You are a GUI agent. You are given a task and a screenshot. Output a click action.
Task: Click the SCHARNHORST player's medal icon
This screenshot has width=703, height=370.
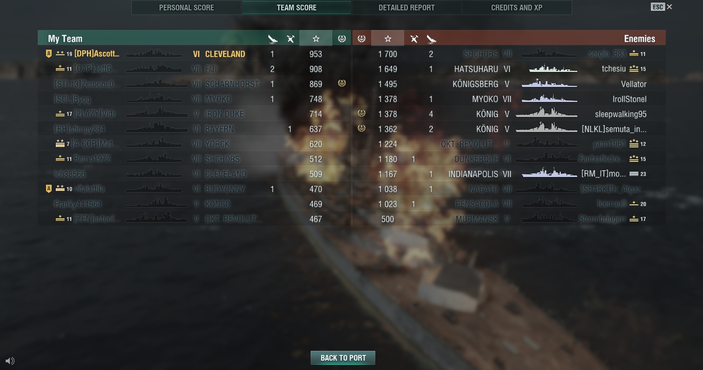pyautogui.click(x=342, y=83)
